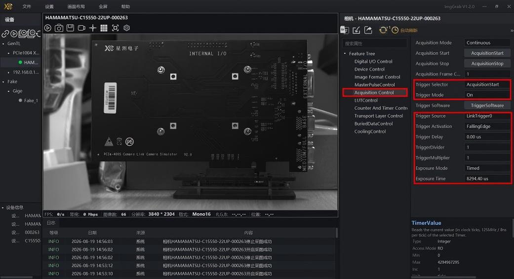Click the language translate icon in camera panel
This screenshot has height=279, width=514.
pos(344,30)
